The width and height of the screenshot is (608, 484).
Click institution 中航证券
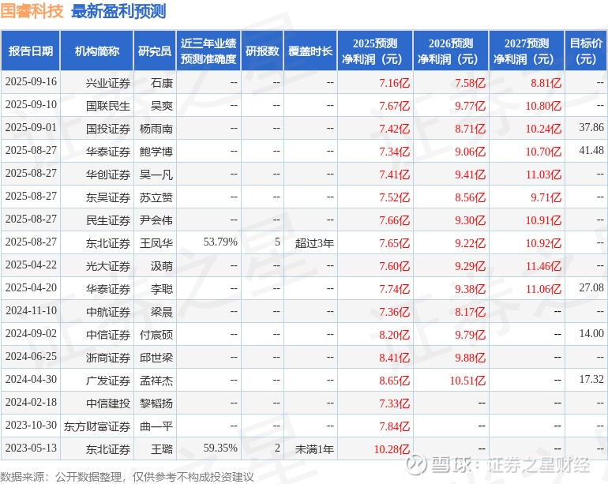[x=108, y=312]
